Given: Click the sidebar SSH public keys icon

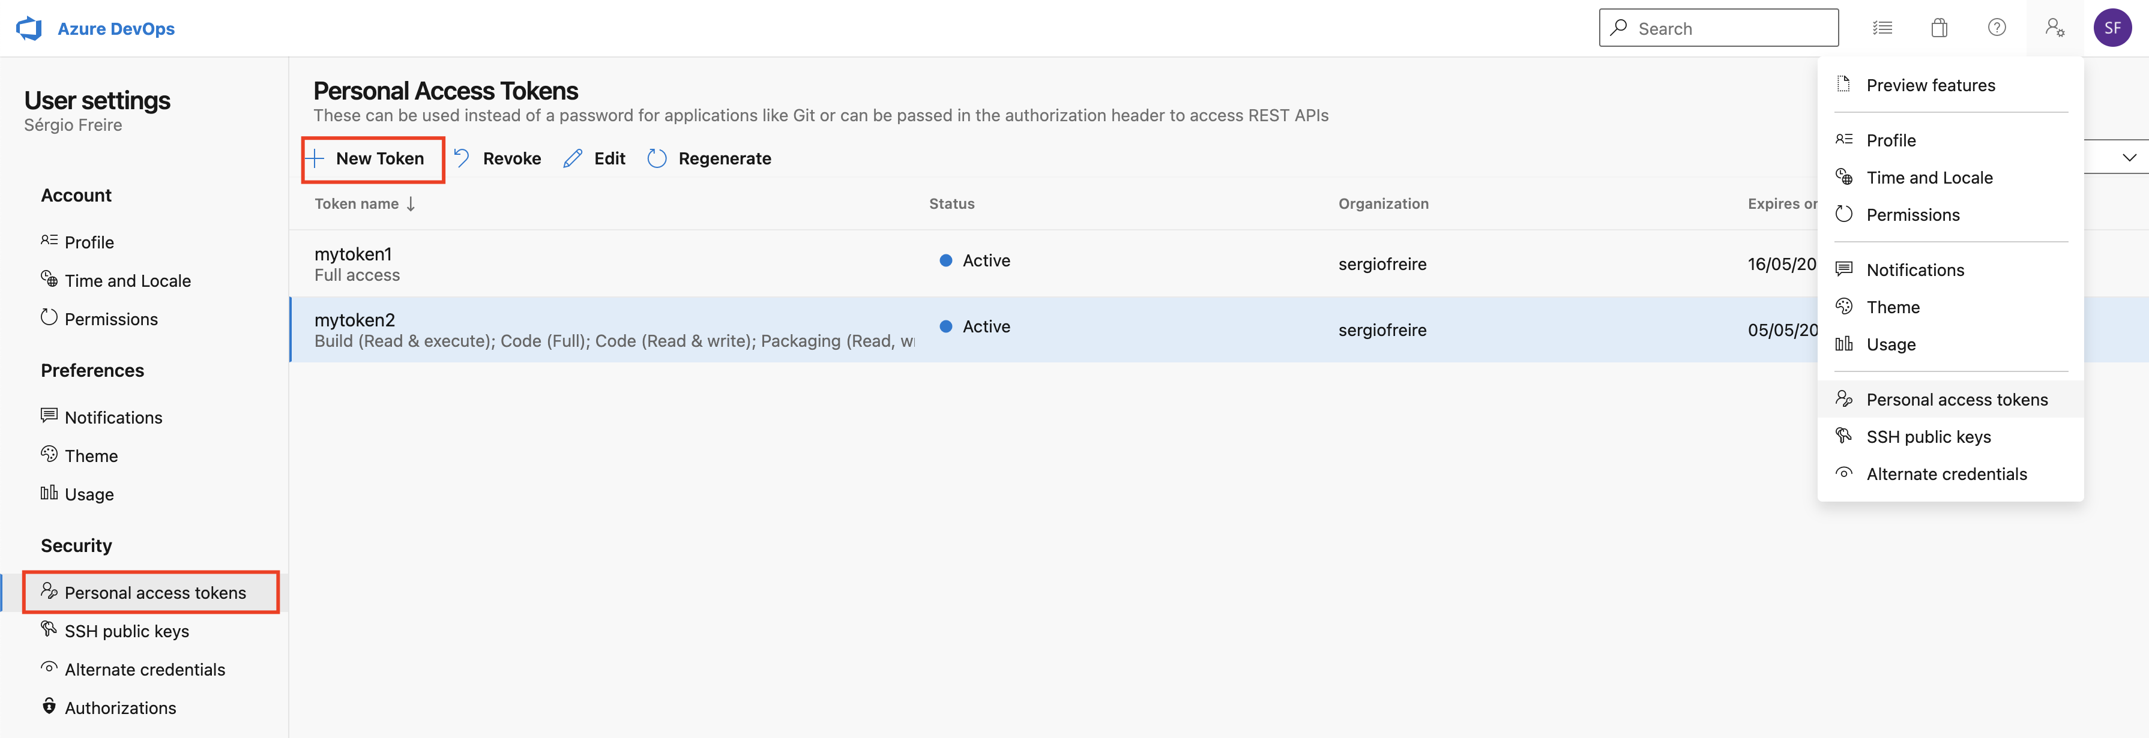Looking at the screenshot, I should pos(49,629).
